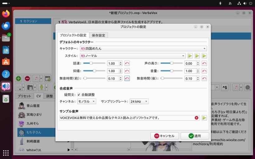Open Firefox from the dock
Screen dimensions: 255x159
pos(6,14)
